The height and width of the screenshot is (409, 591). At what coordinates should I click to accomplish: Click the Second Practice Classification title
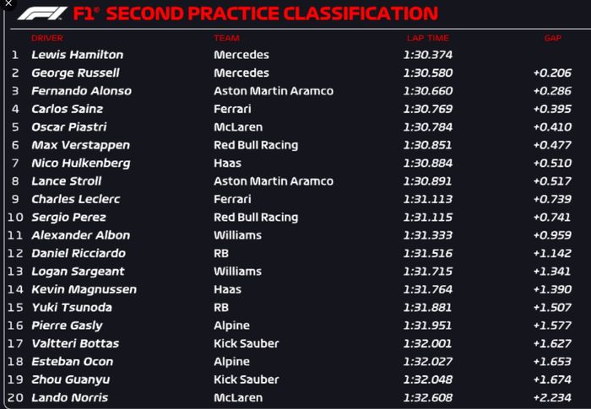pos(256,14)
